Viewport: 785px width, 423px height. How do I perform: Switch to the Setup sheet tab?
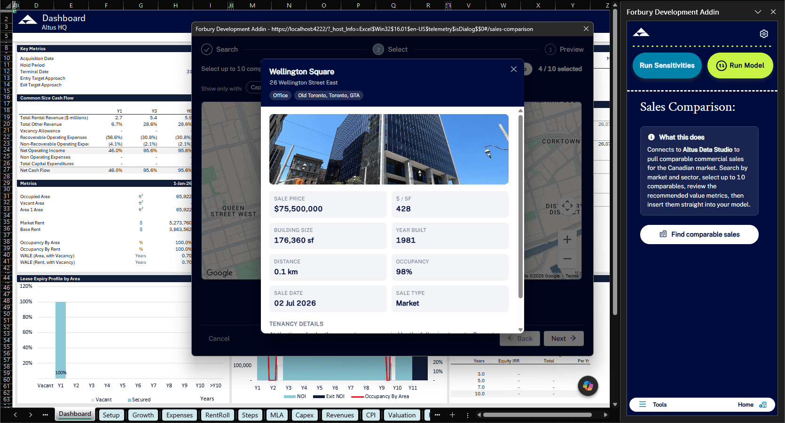111,415
